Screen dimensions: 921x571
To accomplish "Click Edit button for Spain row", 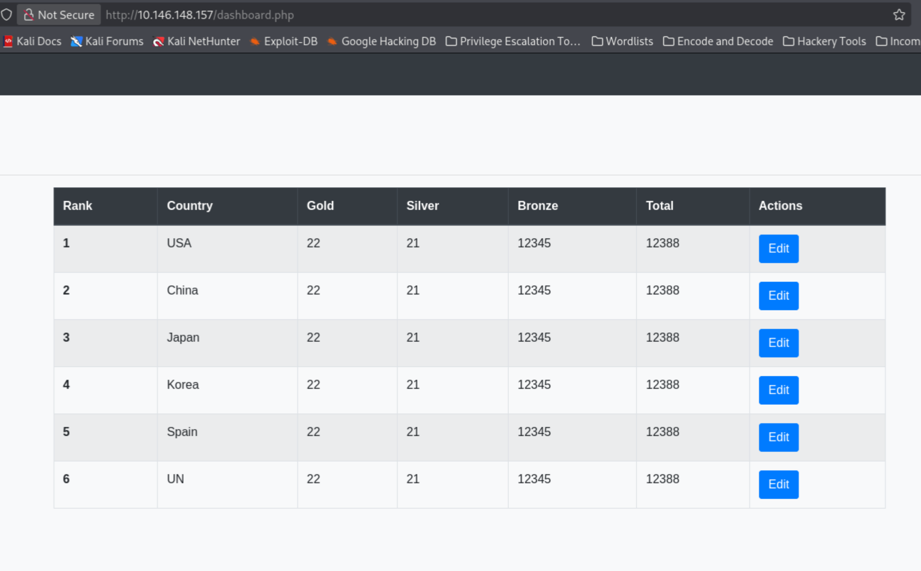I will pyautogui.click(x=778, y=437).
